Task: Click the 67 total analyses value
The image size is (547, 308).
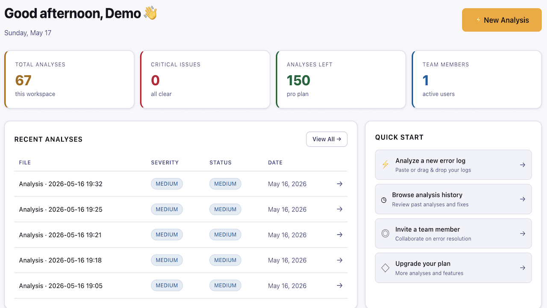Action: (24, 80)
